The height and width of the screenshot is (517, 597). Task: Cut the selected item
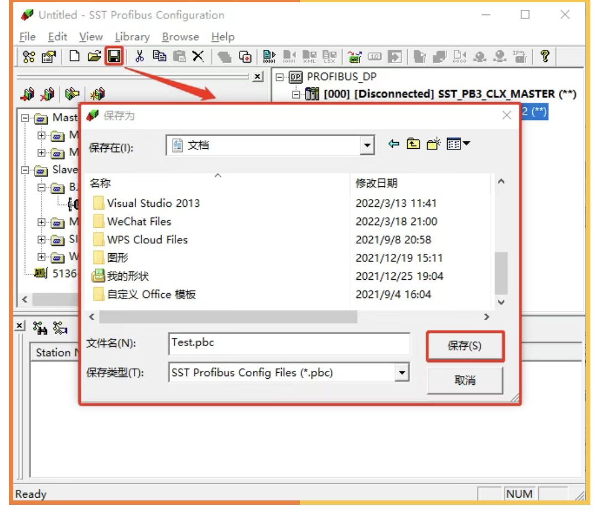click(139, 56)
